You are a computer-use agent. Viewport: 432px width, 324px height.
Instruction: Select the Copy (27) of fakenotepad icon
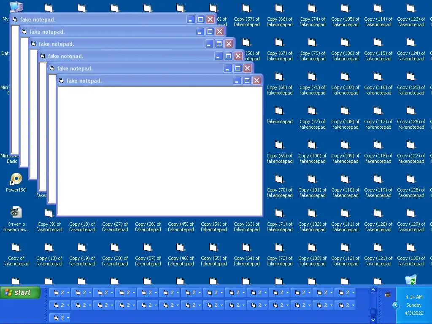115,227
